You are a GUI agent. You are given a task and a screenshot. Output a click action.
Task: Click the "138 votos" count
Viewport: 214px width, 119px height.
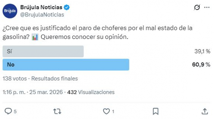pyautogui.click(x=15, y=79)
